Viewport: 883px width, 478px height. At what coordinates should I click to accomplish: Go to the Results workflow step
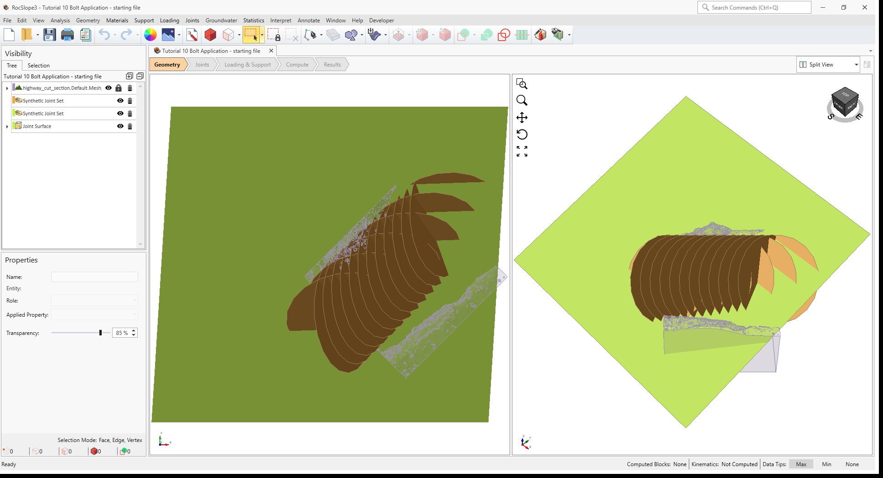[332, 65]
